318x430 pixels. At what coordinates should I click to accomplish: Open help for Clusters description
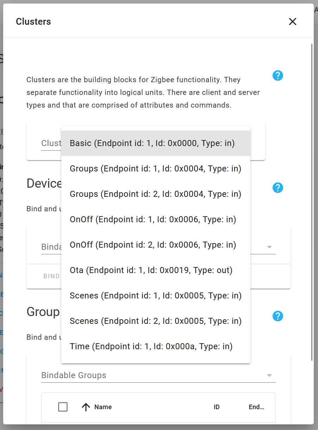(x=278, y=75)
